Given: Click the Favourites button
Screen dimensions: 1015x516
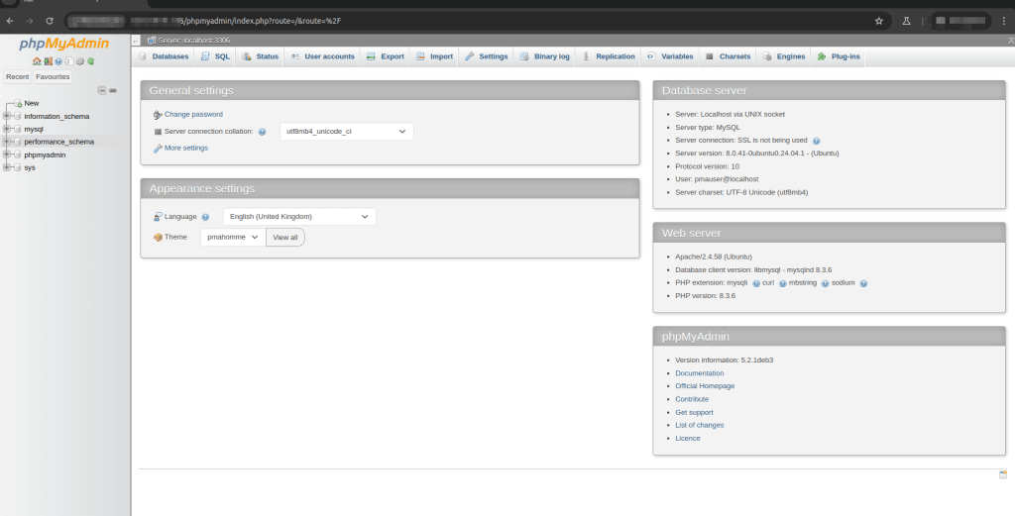Looking at the screenshot, I should pyautogui.click(x=53, y=77).
